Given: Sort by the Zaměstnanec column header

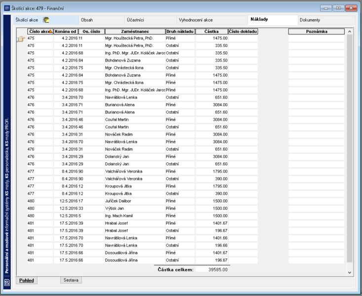Looking at the screenshot, I should (135, 32).
